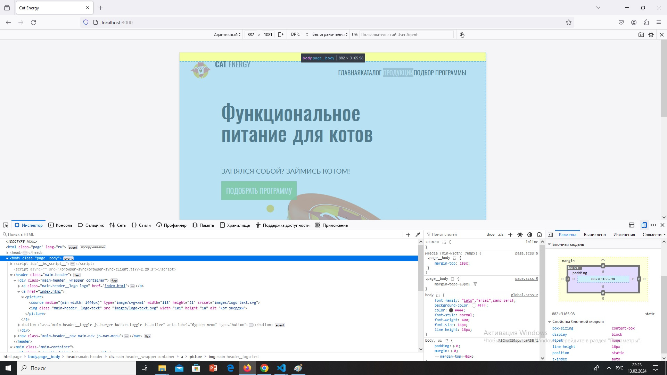Viewport: 667px width, 375px height.
Task: Toggle light color scheme simulation
Action: 520,234
